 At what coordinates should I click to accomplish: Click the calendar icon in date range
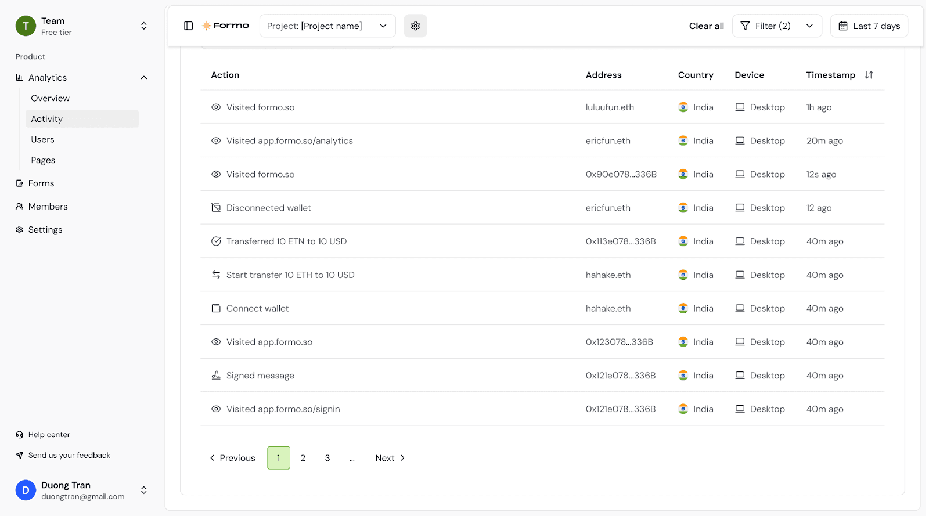click(x=843, y=26)
